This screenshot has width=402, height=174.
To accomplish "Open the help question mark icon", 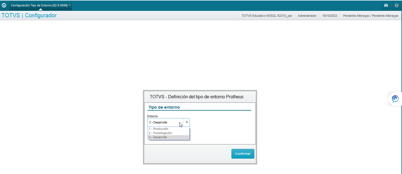I will coord(397,5).
